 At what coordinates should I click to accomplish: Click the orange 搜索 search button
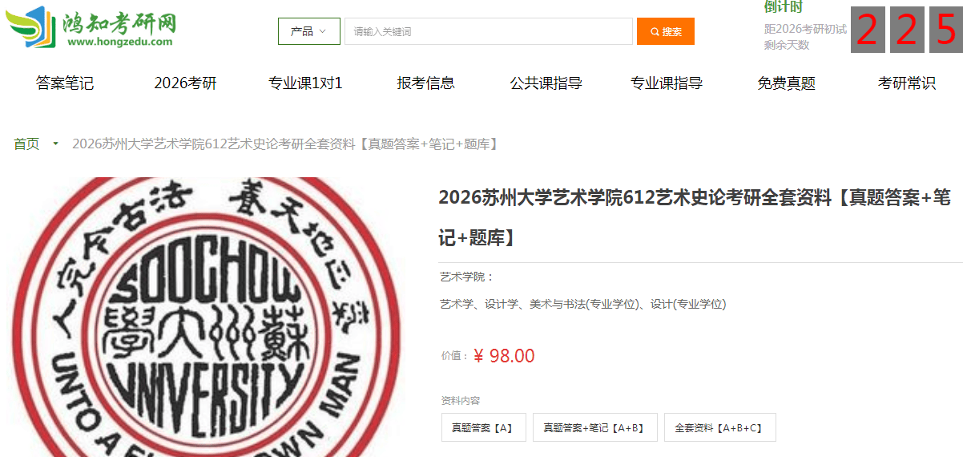pyautogui.click(x=666, y=31)
